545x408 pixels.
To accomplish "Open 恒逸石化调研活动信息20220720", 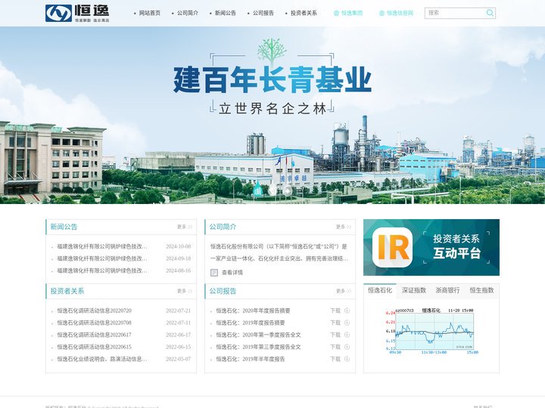I will coord(94,311).
